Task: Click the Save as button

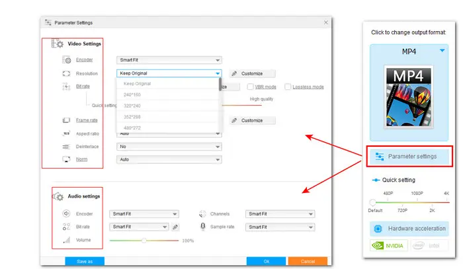Action: tap(85, 261)
